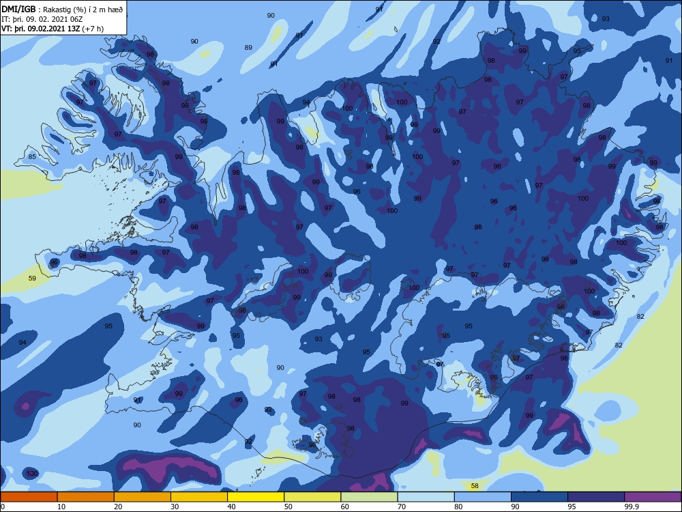The height and width of the screenshot is (512, 682).
Task: Click the valid time 'VT: þri. 09.02.2021 13Z'
Action: coord(41,29)
